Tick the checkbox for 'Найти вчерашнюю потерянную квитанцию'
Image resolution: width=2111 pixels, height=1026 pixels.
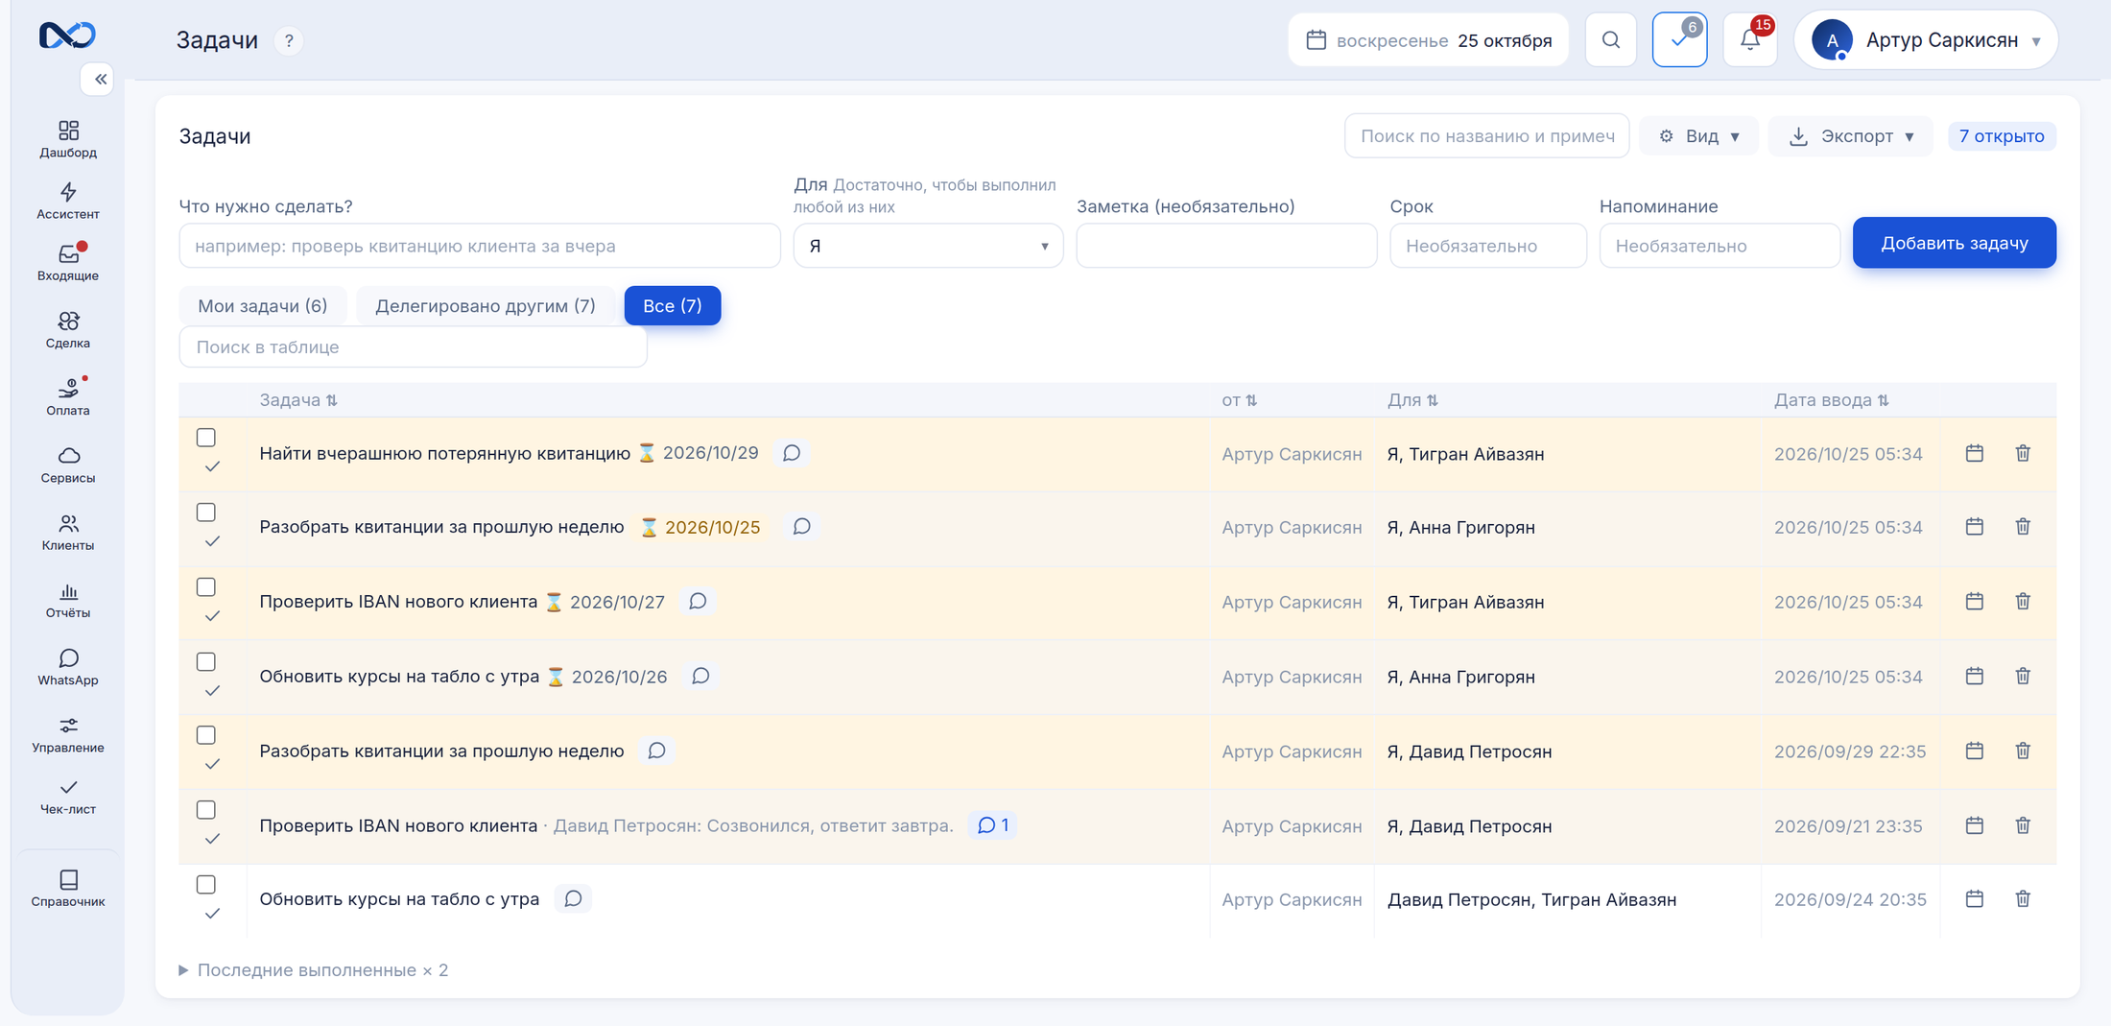(x=206, y=438)
